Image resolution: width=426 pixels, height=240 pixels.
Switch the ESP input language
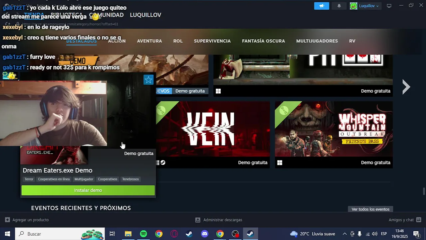tap(384, 234)
